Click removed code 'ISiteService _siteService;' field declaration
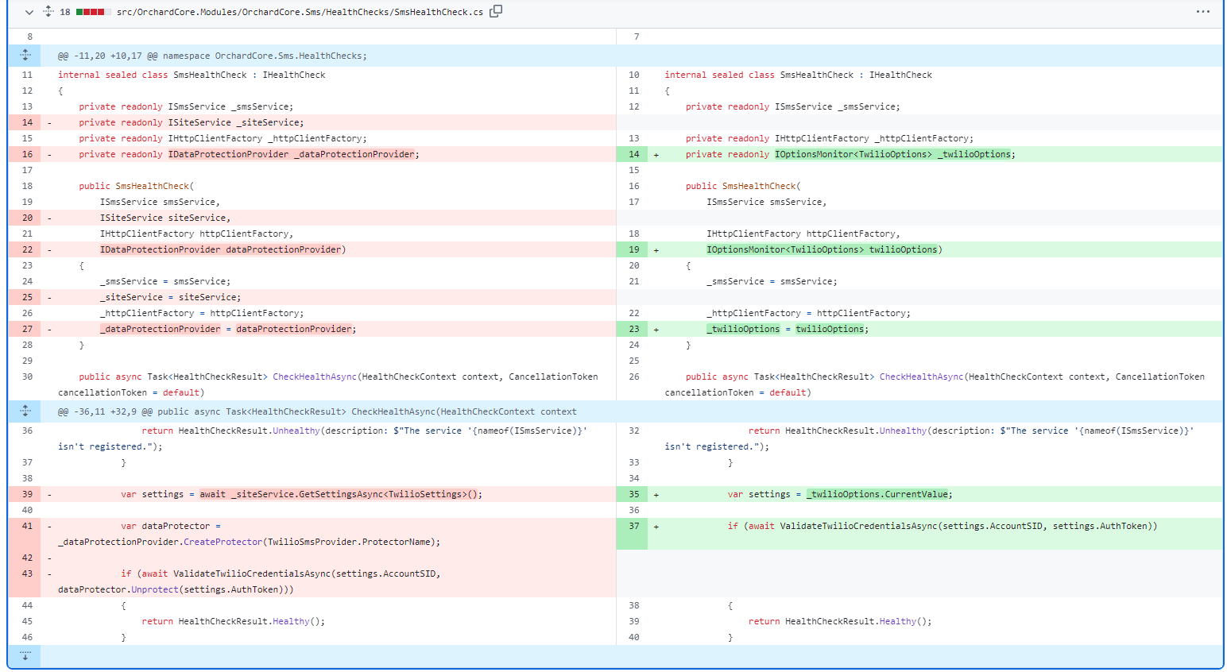Viewport: 1227px width, 672px height. tap(236, 122)
